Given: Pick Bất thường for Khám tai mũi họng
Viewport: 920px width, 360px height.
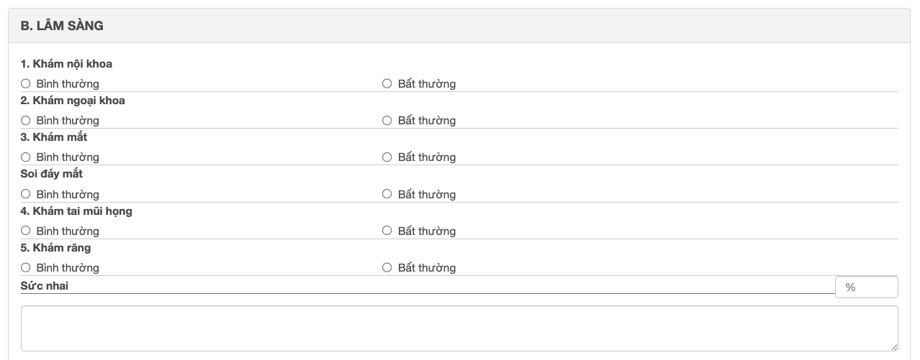Looking at the screenshot, I should (387, 231).
